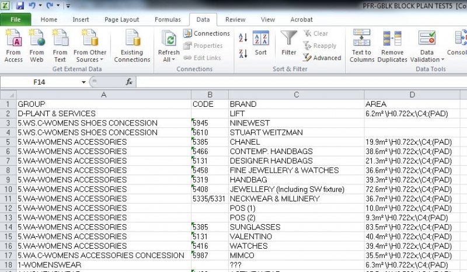Sort A to Z ascending
The height and width of the screenshot is (272, 467).
(243, 37)
